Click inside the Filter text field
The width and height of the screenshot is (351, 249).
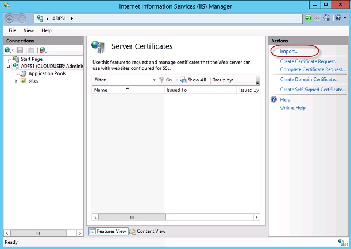point(130,80)
